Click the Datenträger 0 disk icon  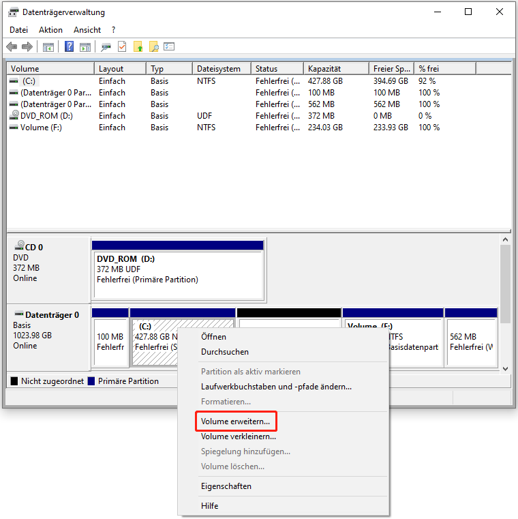coord(19,314)
